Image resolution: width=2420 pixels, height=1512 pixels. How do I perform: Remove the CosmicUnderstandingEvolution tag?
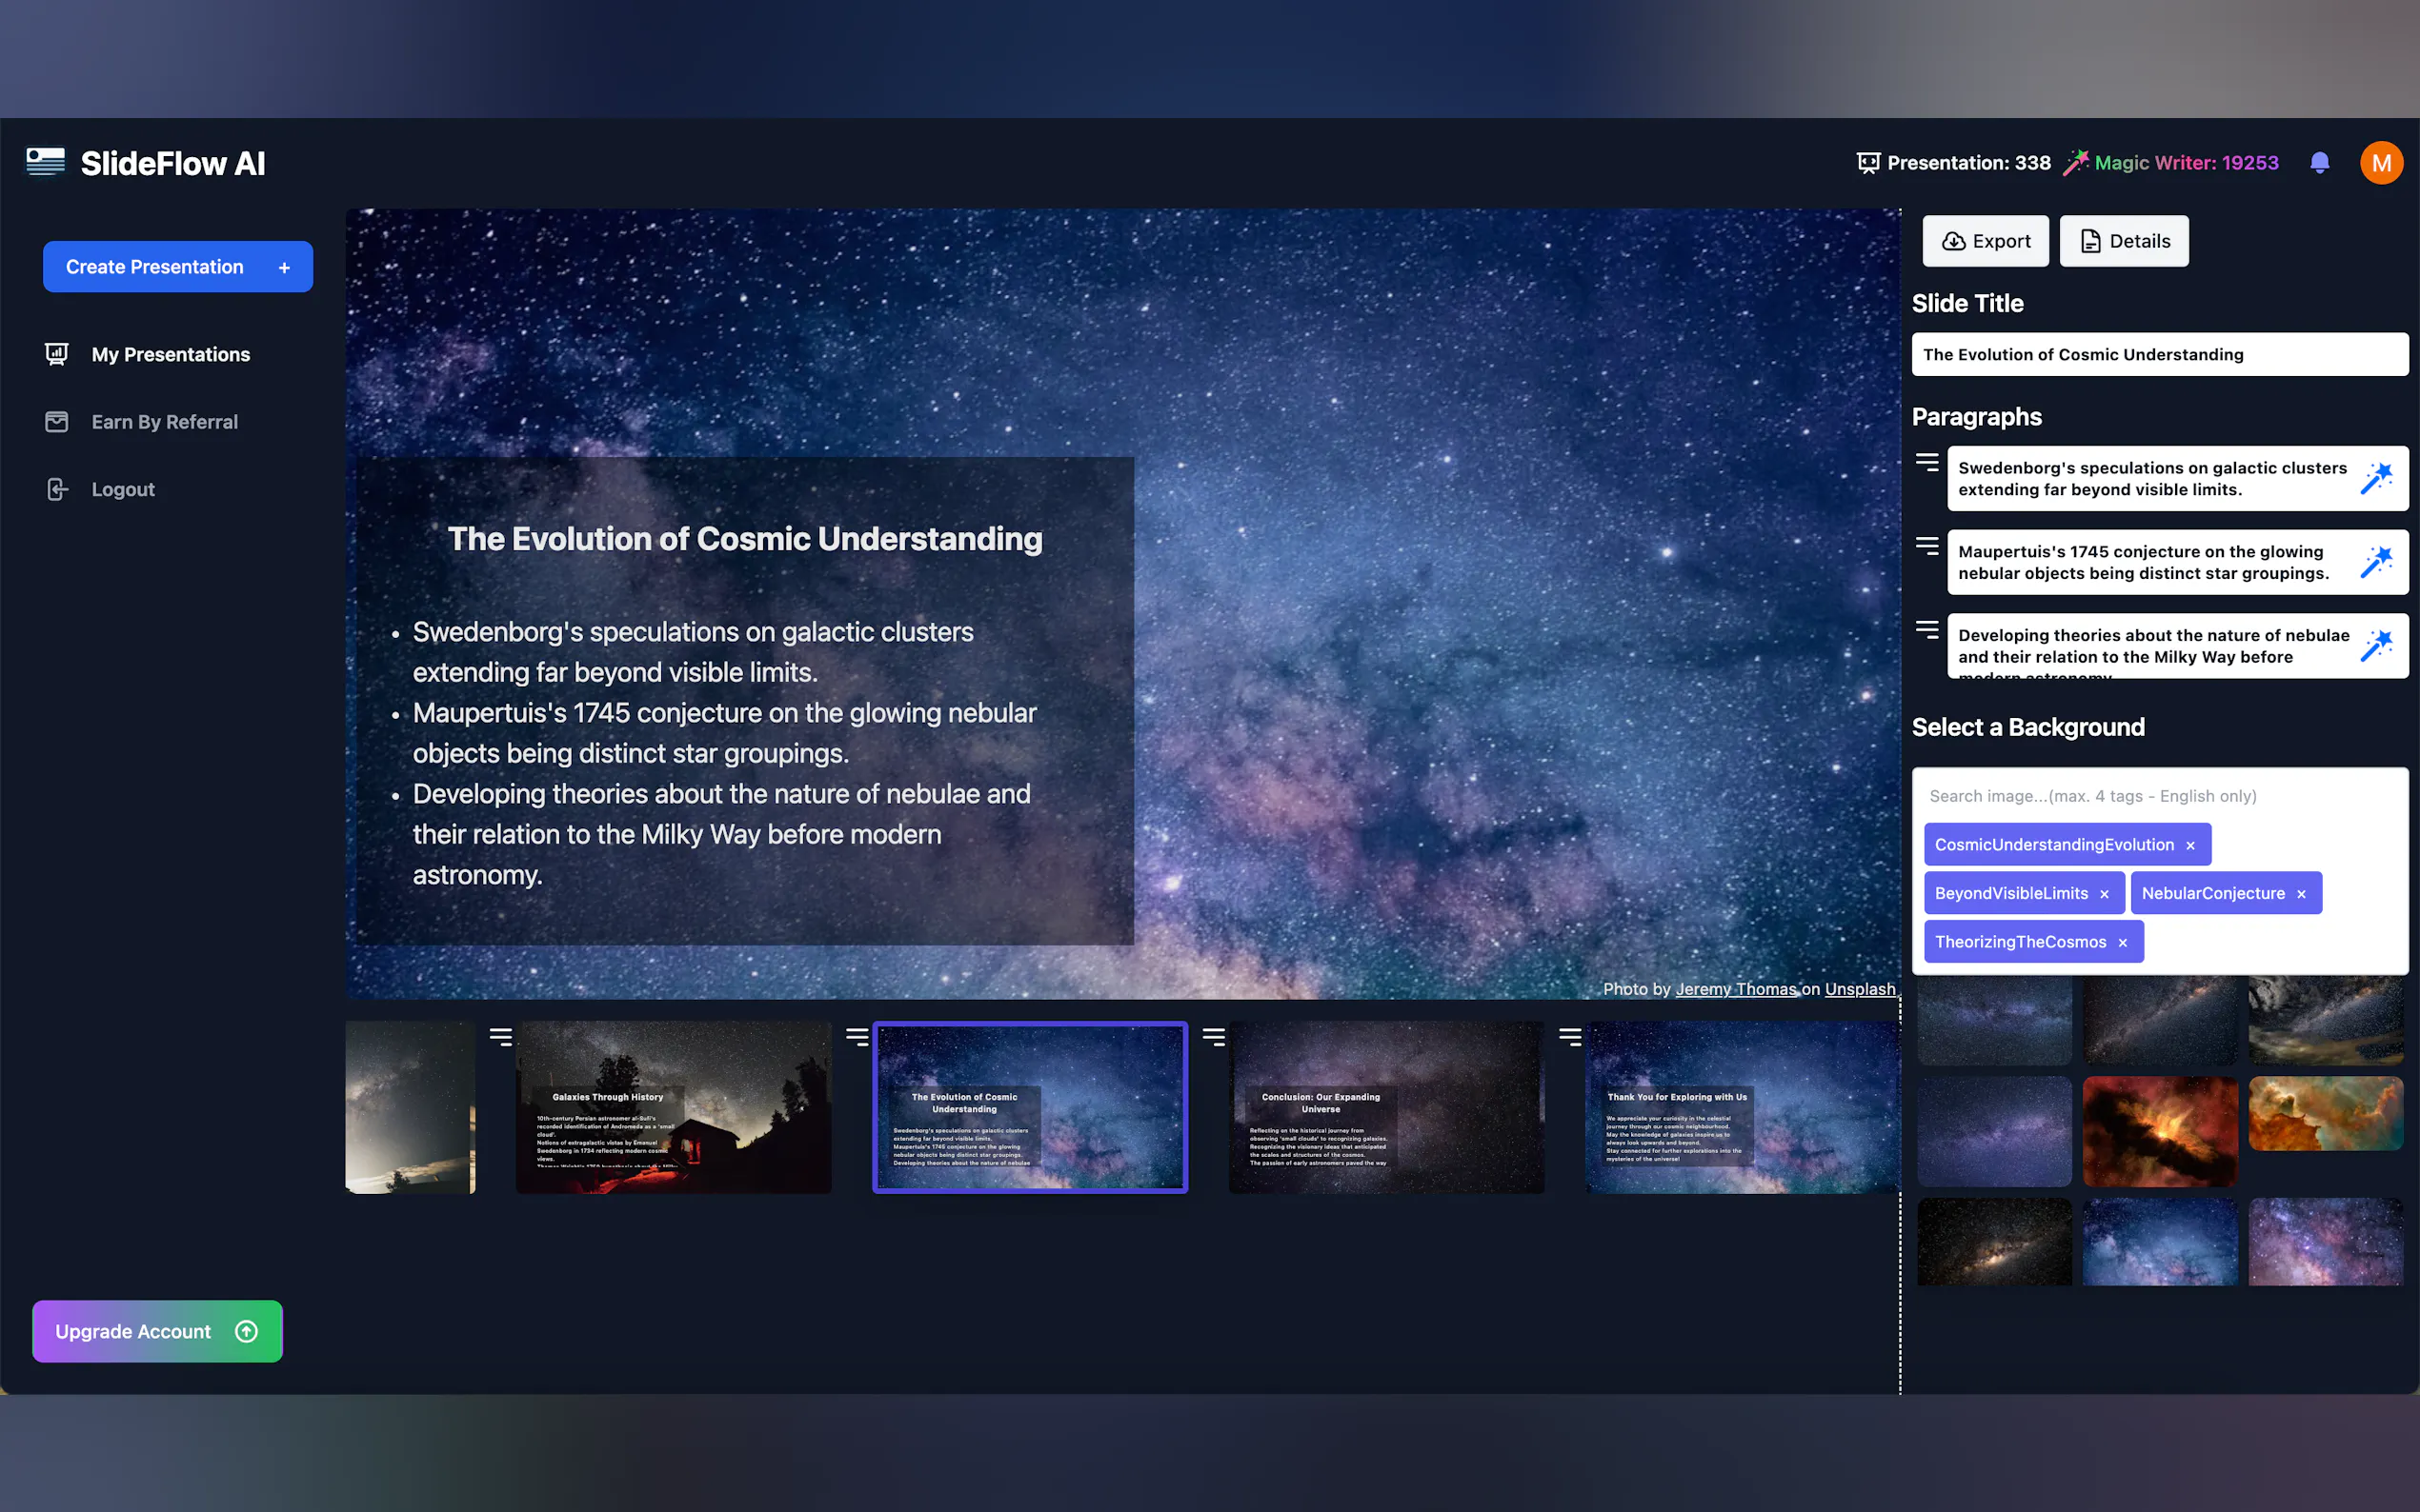click(x=2189, y=845)
